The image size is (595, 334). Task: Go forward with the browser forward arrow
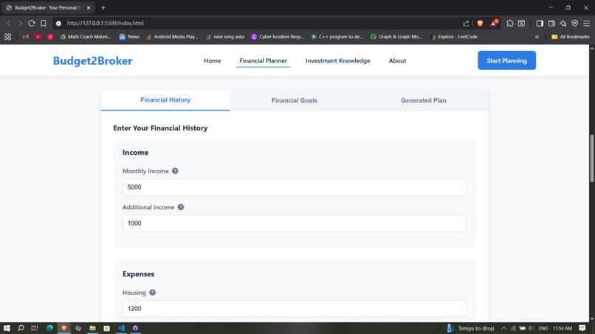point(20,23)
